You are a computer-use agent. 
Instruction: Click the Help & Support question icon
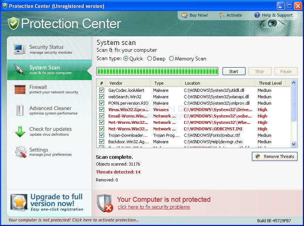click(x=257, y=15)
